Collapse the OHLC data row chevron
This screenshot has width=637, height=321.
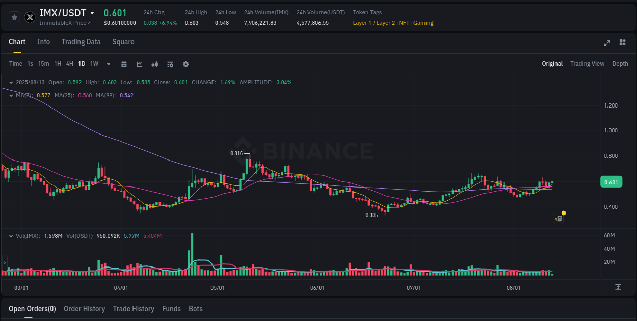(11, 82)
